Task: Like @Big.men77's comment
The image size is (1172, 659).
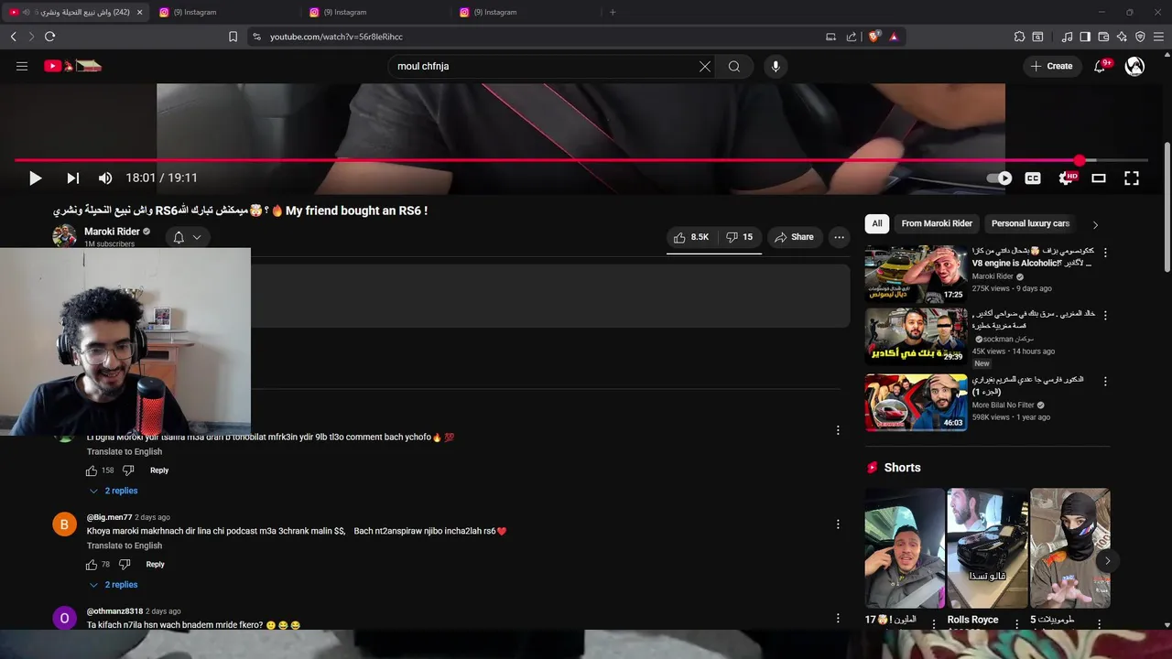Action: (x=92, y=565)
